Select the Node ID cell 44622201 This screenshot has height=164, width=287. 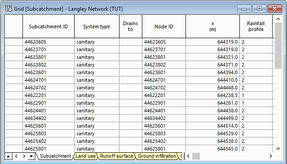[164, 95]
